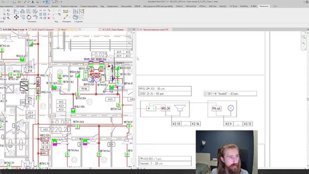The height and width of the screenshot is (174, 309).
Task: Open the Аннотации ribbon tab
Action: tap(43, 6)
